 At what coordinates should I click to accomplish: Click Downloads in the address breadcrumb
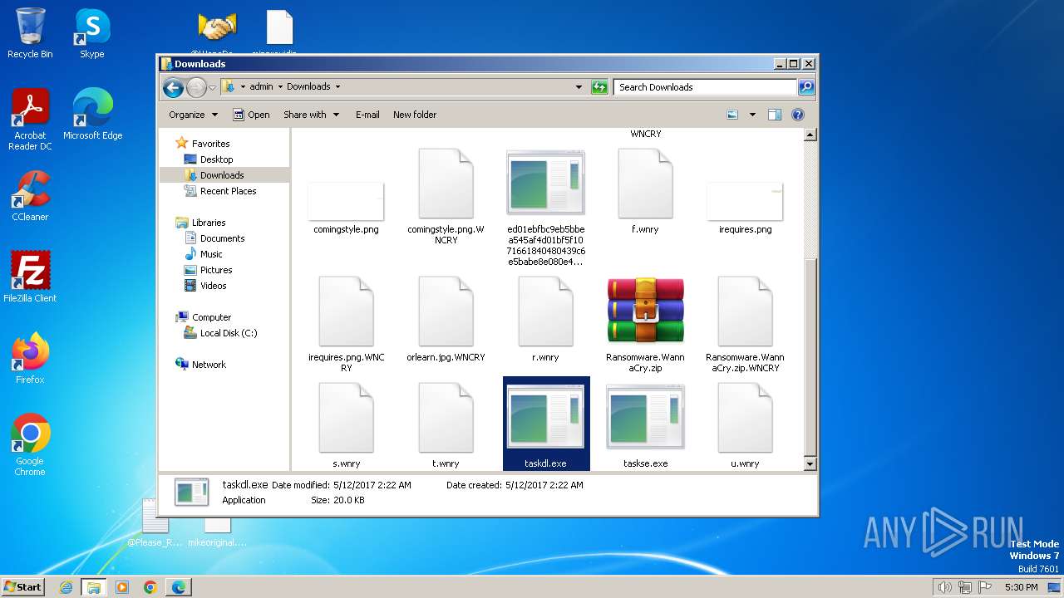point(308,86)
